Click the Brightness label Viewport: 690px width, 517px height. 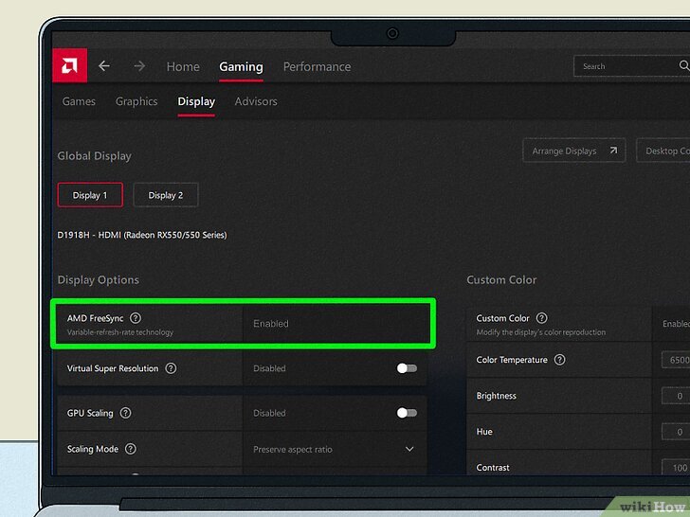click(496, 396)
